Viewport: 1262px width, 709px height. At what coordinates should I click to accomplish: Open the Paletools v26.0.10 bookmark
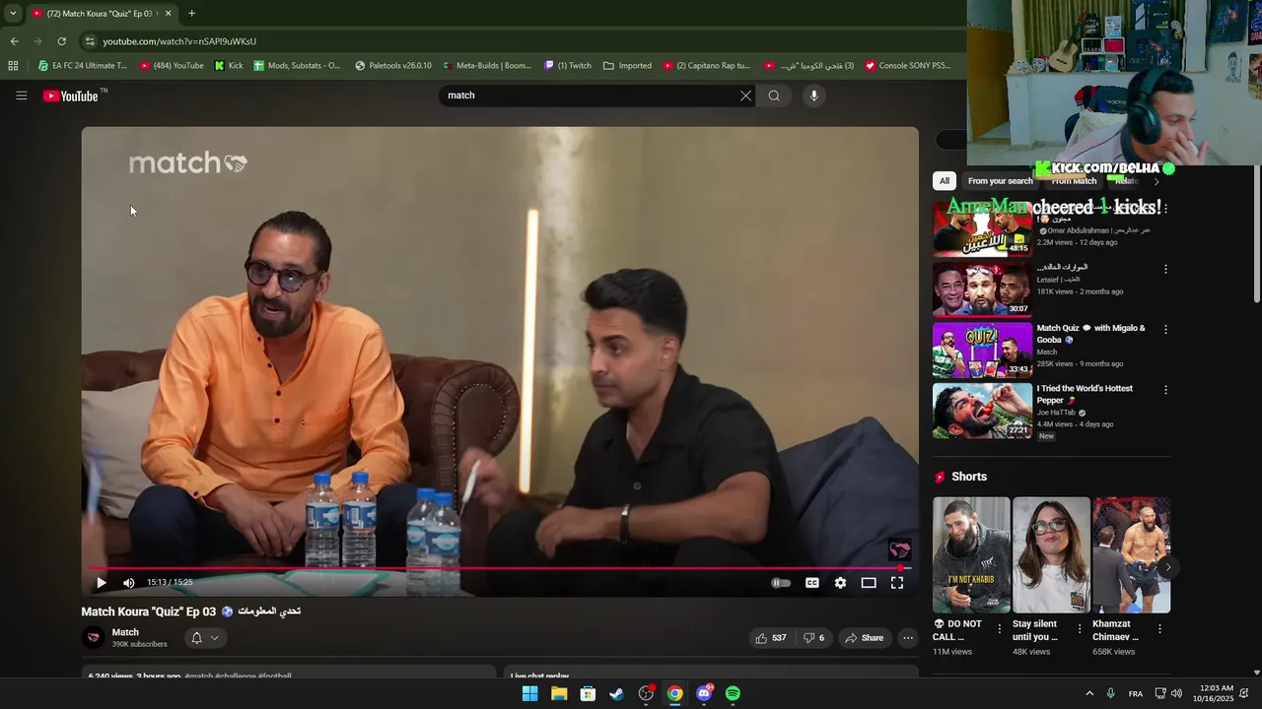(x=393, y=66)
